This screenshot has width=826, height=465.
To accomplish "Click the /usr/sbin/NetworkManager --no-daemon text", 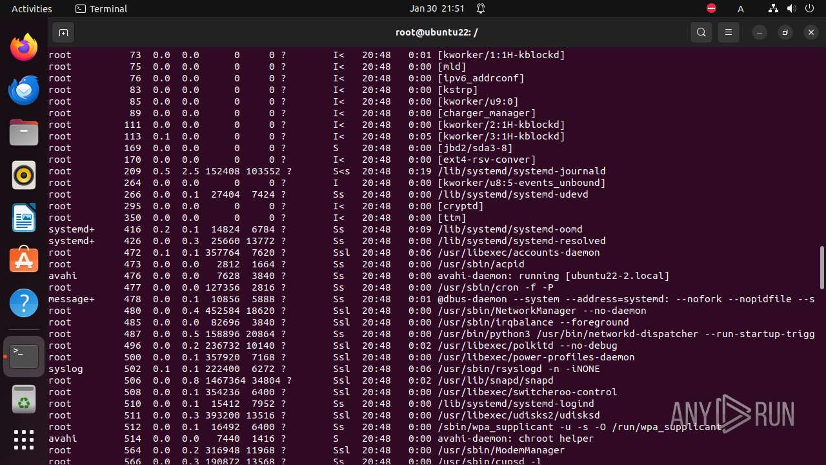I will [x=542, y=311].
